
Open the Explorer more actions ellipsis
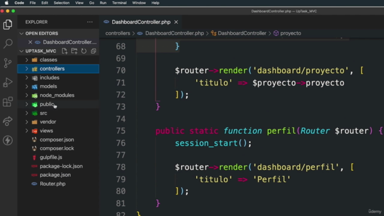pos(90,22)
